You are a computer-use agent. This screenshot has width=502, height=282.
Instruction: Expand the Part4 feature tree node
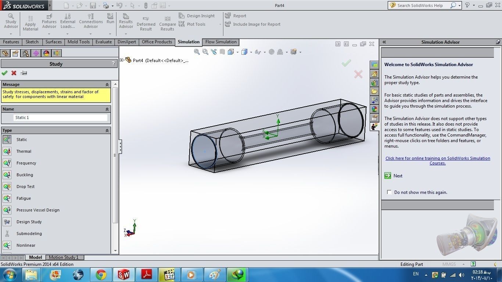(122, 60)
